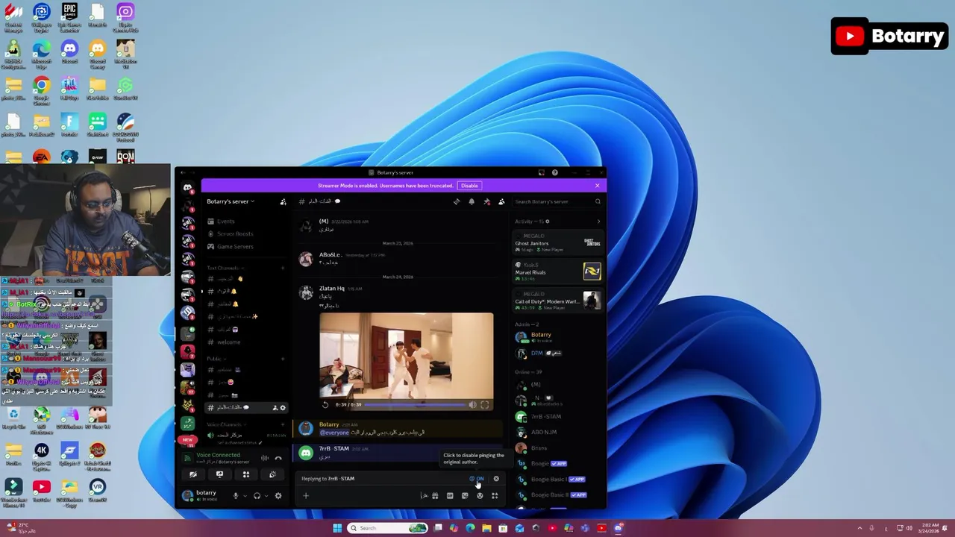Click the search magnifier in server search box
955x537 pixels.
[x=597, y=201]
